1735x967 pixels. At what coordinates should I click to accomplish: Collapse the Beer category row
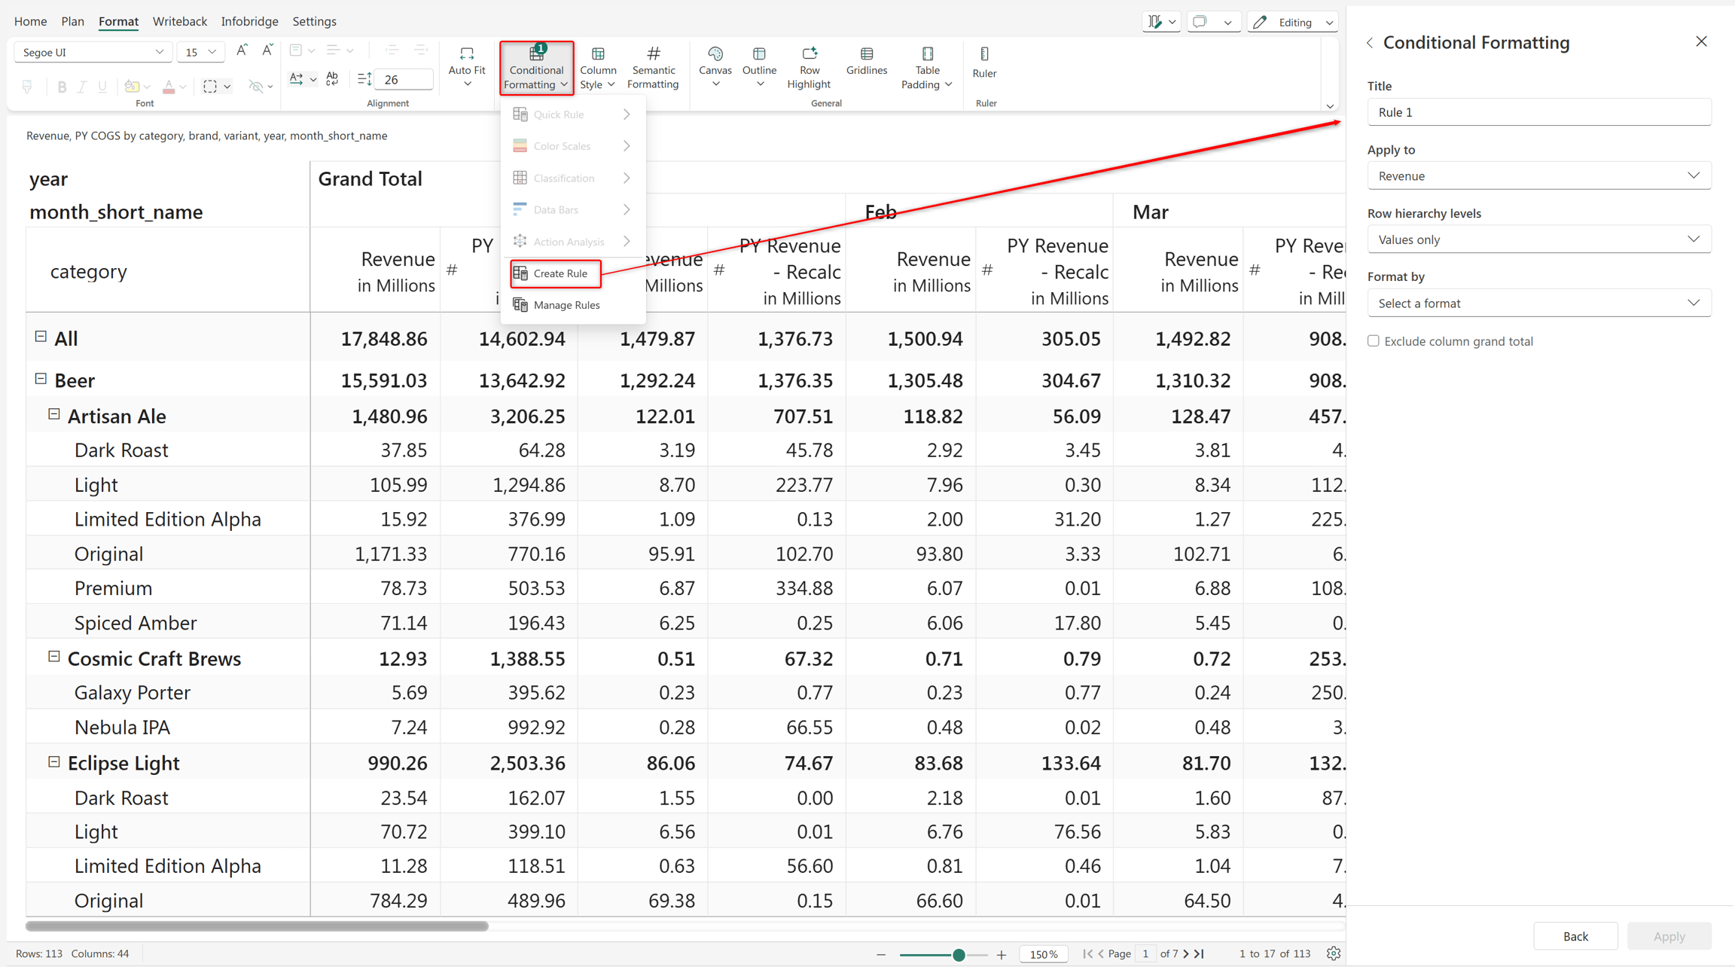(41, 379)
